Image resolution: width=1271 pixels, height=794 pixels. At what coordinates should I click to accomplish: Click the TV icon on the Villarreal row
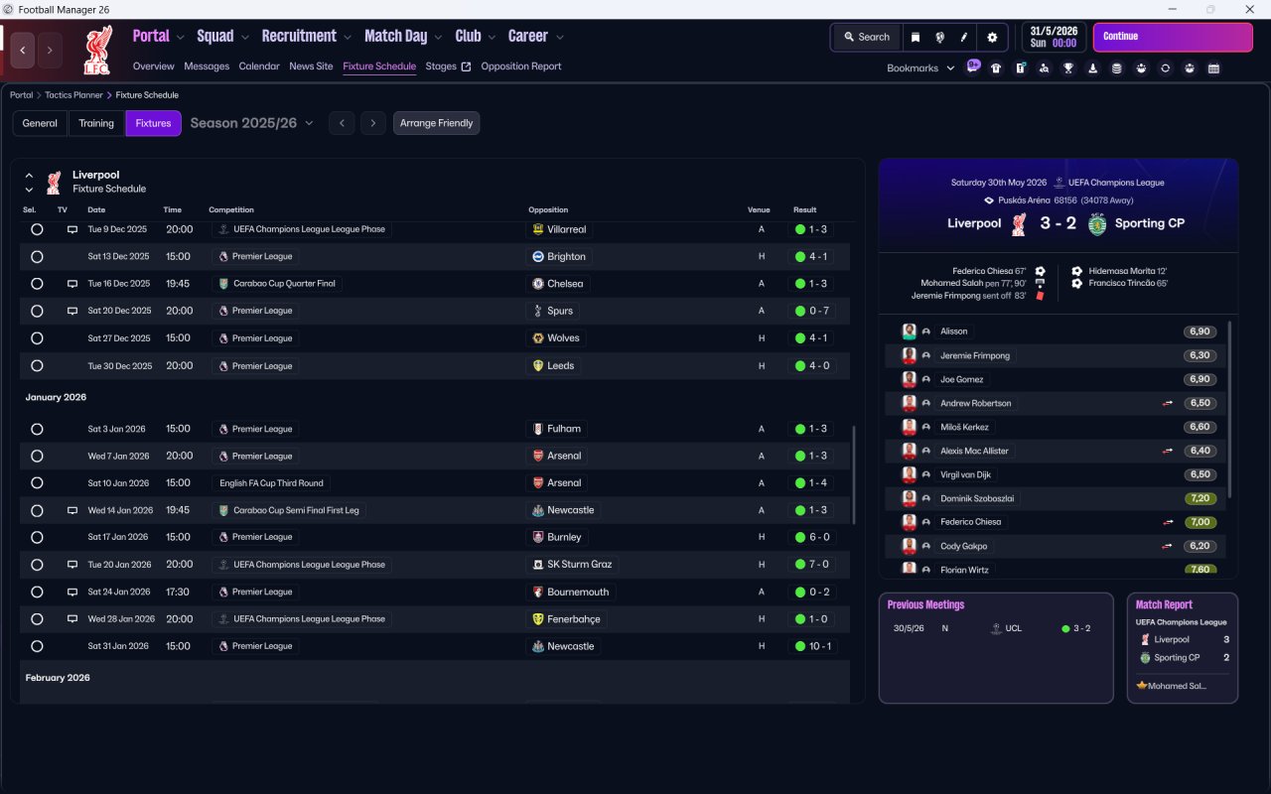tap(71, 229)
